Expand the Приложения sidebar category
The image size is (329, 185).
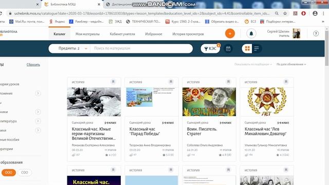[x=38, y=93]
